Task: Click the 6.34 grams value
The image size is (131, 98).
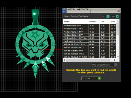Action: coord(92,41)
